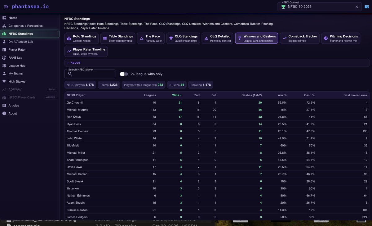The height and width of the screenshot is (226, 372).
Task: Select the Shad Harrington player name
Action: click(x=77, y=160)
